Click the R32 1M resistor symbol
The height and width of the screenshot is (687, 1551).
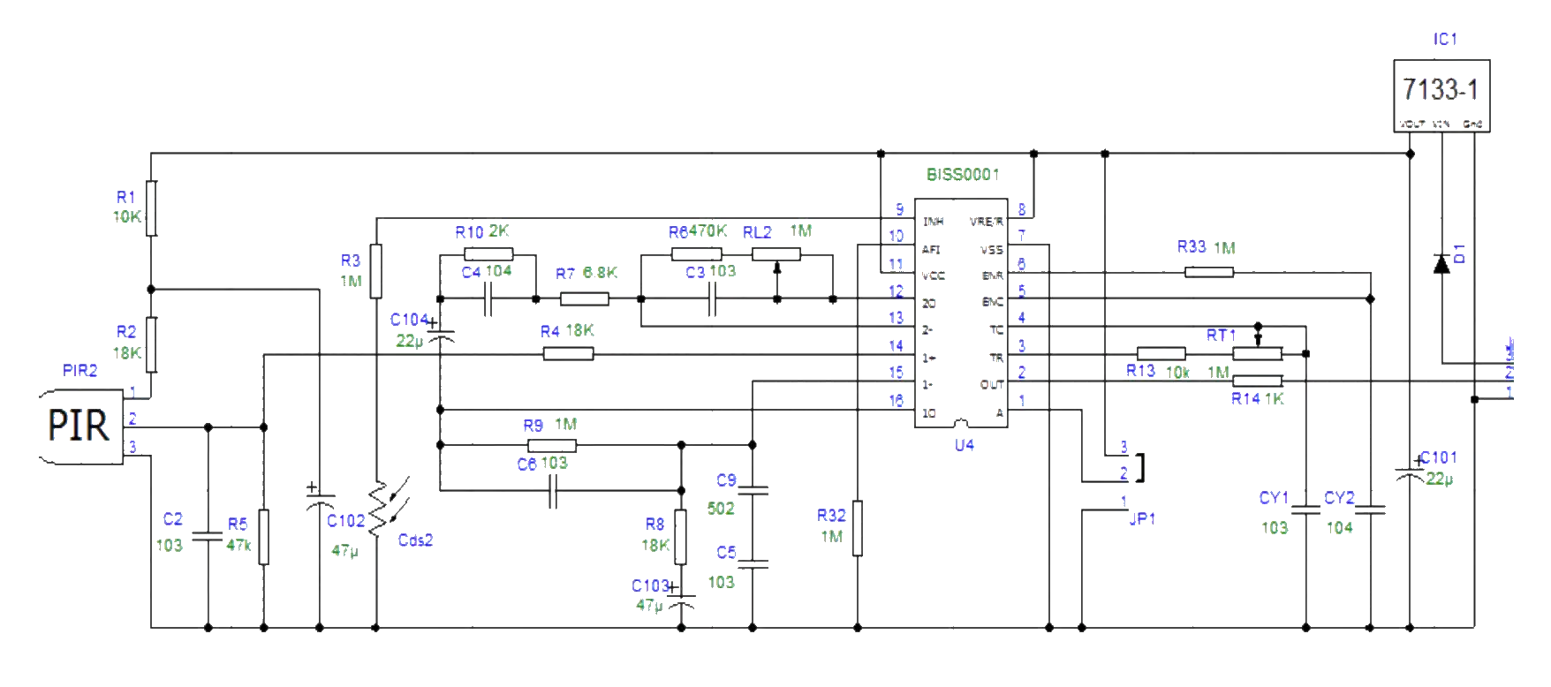(858, 528)
